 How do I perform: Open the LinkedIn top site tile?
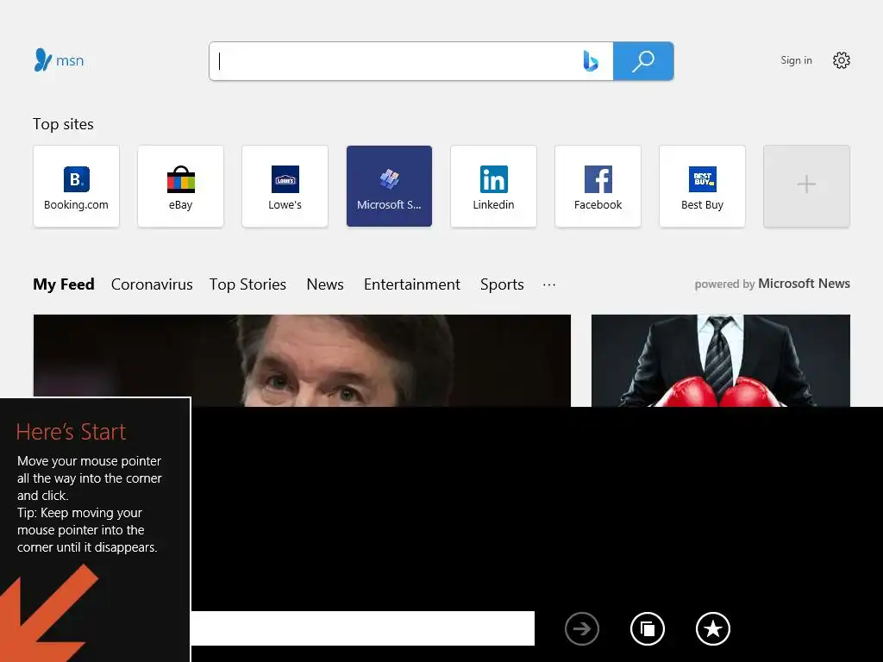(x=493, y=186)
